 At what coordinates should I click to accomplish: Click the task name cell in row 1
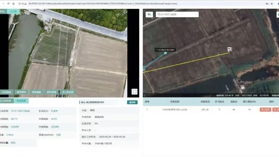(x=175, y=109)
